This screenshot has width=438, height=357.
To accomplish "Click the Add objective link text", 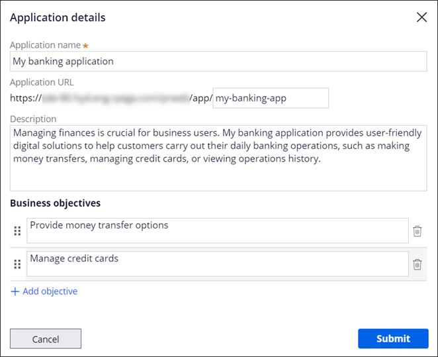I will coord(50,291).
